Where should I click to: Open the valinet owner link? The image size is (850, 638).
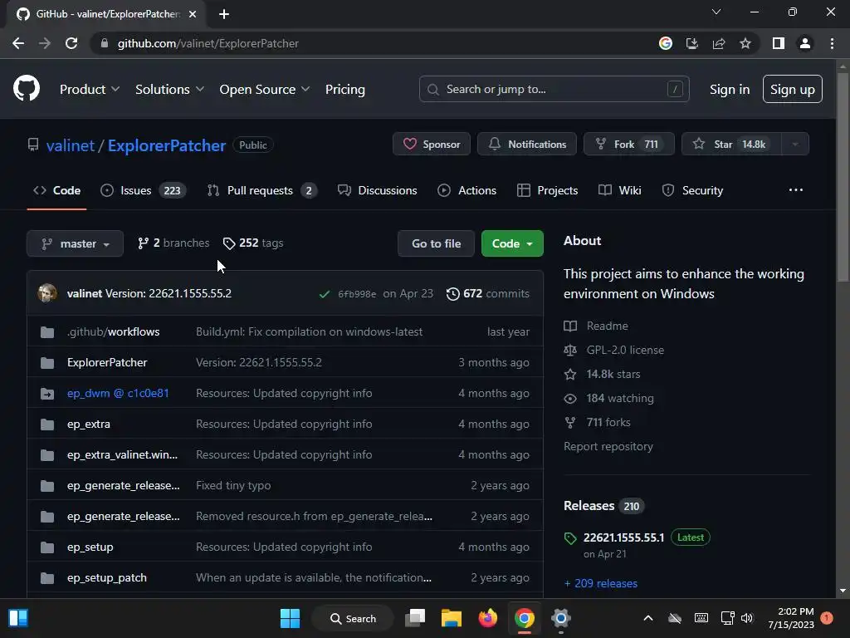(x=71, y=145)
